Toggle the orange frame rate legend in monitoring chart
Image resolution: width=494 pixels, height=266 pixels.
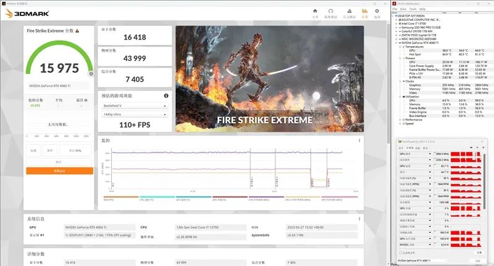pyautogui.click(x=121, y=197)
